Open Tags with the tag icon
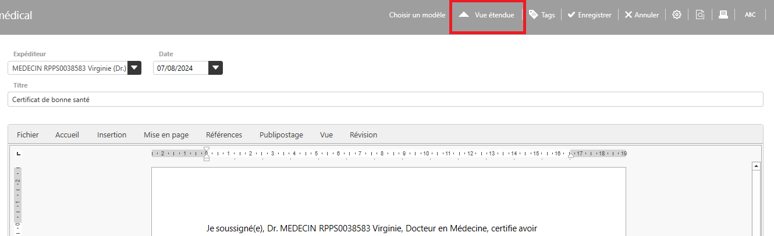This screenshot has height=236, width=774. tap(541, 15)
